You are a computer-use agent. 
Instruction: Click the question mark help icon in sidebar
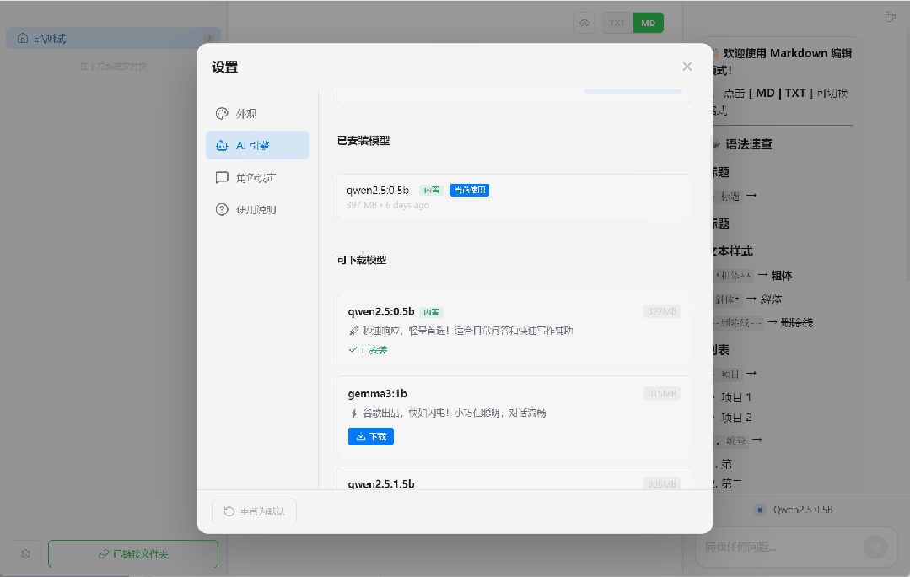tap(222, 209)
